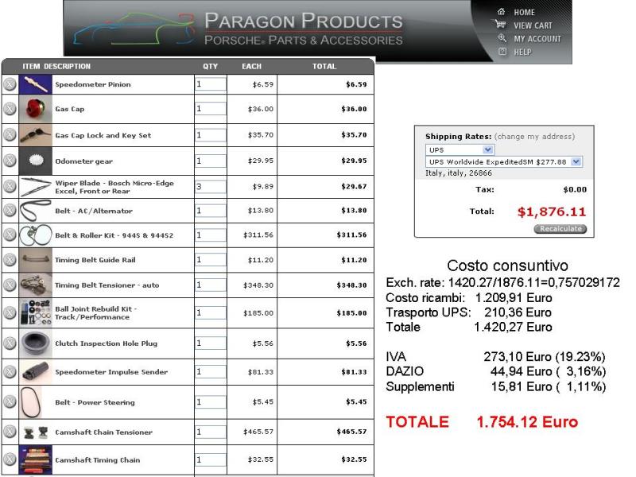Viewport: 636px width, 477px height.
Task: Remove the Speedometer Impulse Sender item
Action: 10,371
